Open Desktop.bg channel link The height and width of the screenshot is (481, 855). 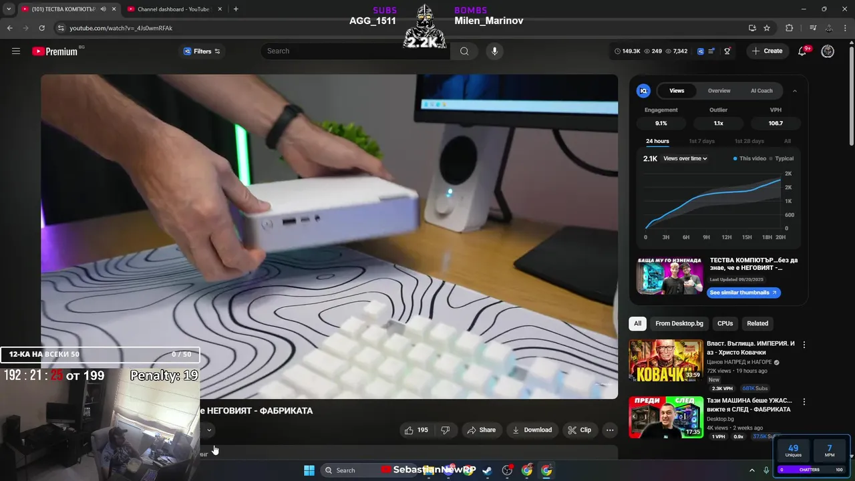click(720, 419)
